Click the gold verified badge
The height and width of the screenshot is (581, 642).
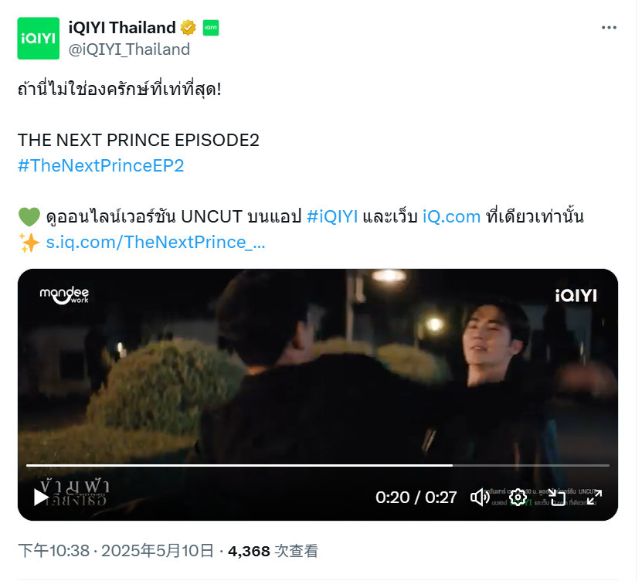coord(188,28)
